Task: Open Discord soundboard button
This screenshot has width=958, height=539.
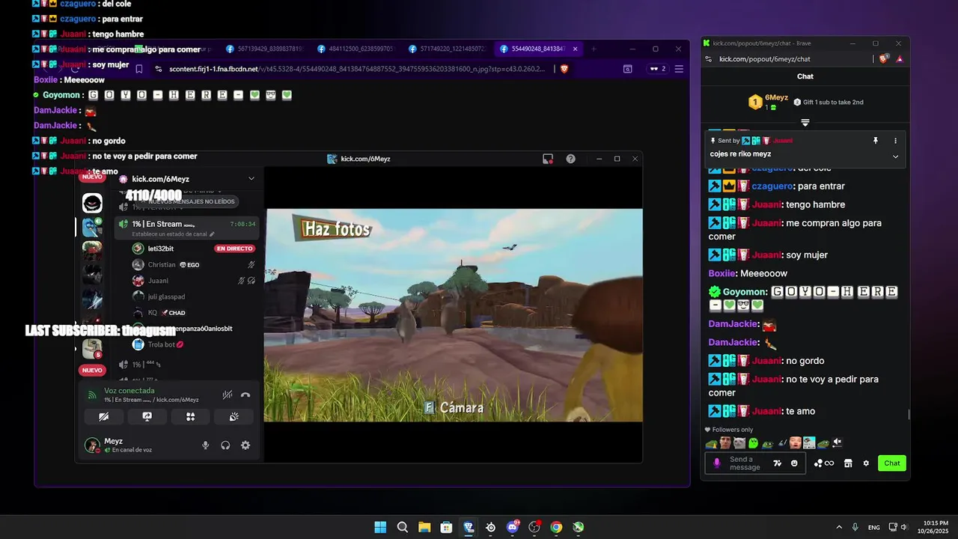Action: click(x=234, y=417)
